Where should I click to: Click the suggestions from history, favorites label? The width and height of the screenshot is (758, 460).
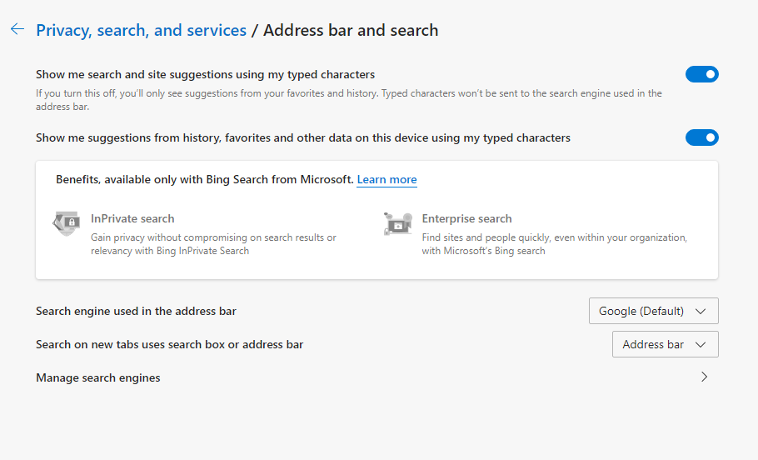click(x=303, y=137)
